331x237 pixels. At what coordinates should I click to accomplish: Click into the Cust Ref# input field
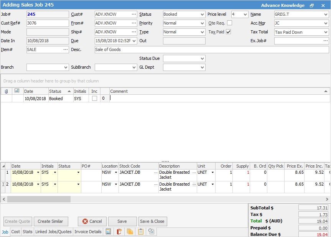47,23
